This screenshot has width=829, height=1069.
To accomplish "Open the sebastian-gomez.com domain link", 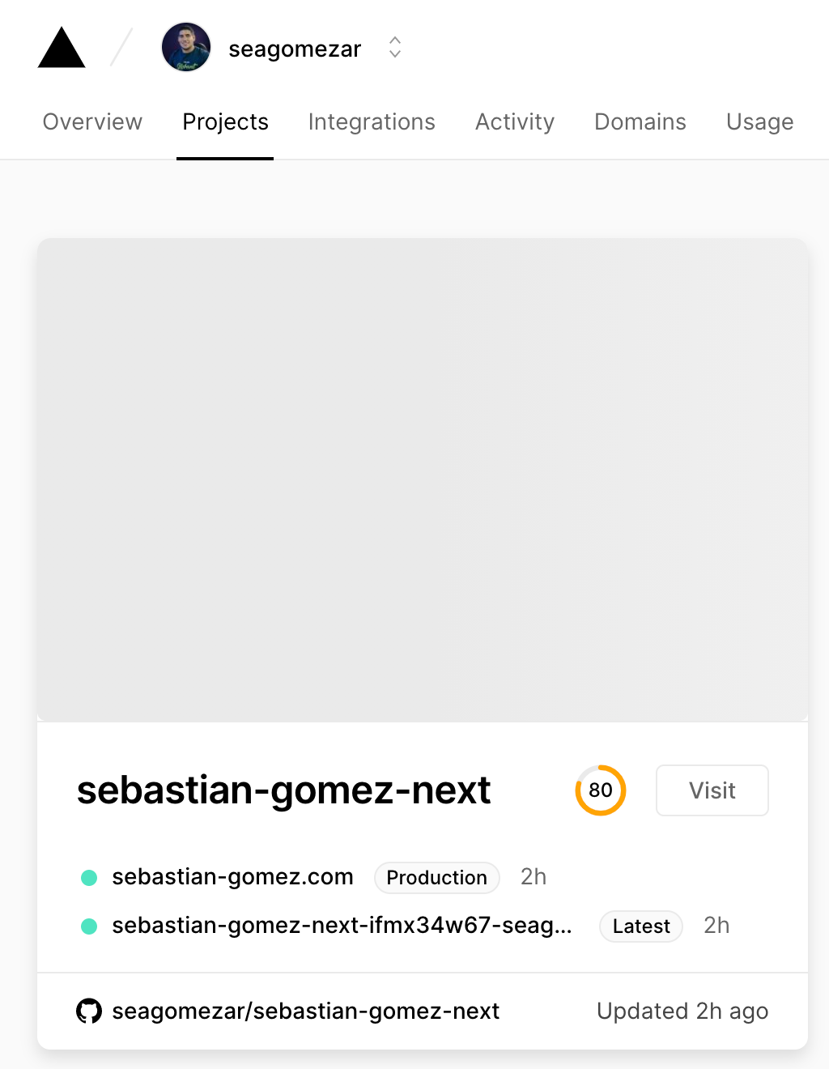I will coord(232,877).
